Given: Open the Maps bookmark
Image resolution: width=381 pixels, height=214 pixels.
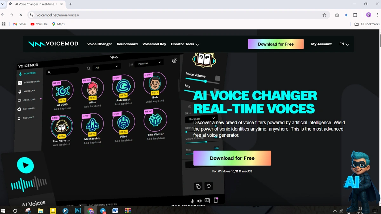Looking at the screenshot, I should coord(58,24).
